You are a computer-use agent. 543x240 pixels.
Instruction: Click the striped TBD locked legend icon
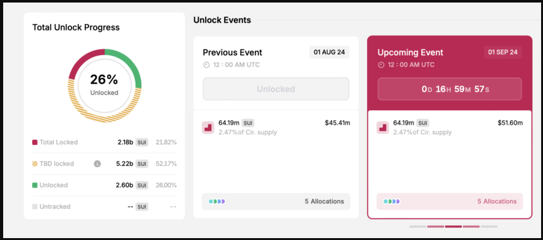point(35,164)
